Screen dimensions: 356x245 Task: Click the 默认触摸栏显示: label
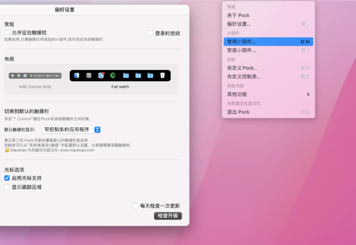tap(20, 130)
